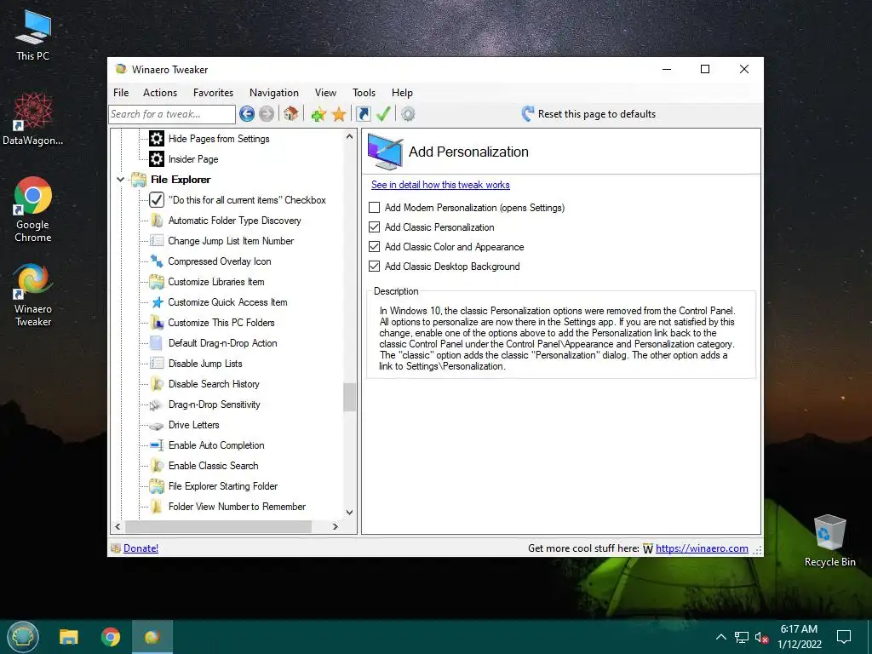Select File Explorer Starting Folder

(222, 486)
